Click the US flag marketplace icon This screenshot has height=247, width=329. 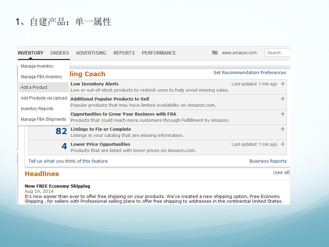(215, 53)
